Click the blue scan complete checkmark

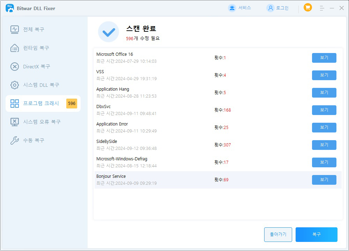(109, 32)
